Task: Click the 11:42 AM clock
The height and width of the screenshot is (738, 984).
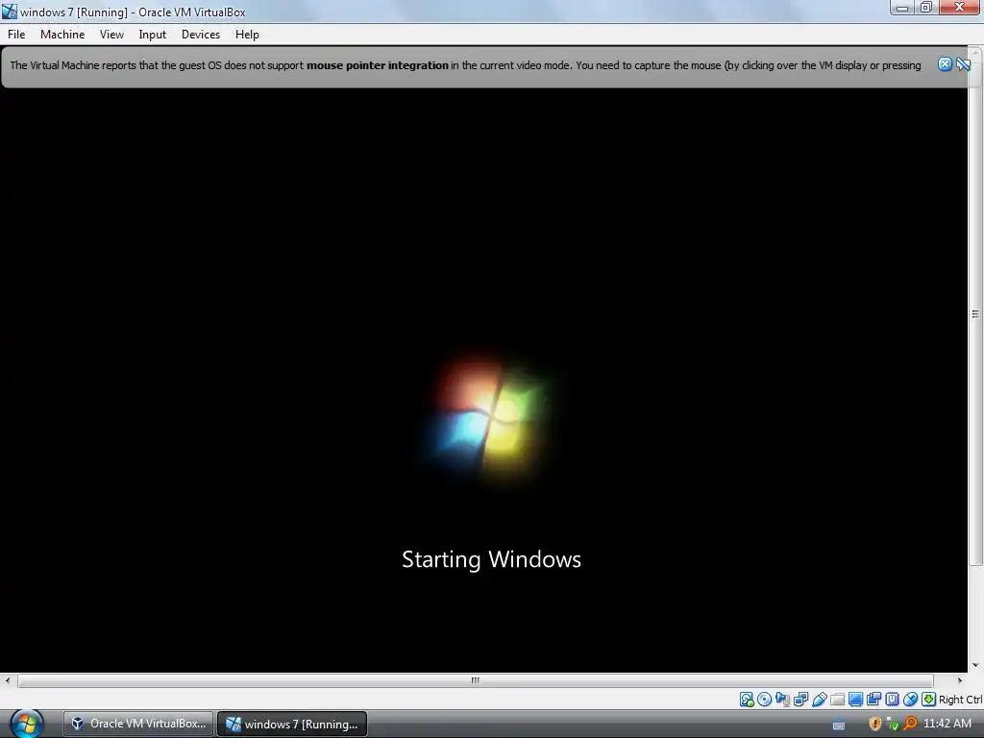Action: click(x=947, y=724)
